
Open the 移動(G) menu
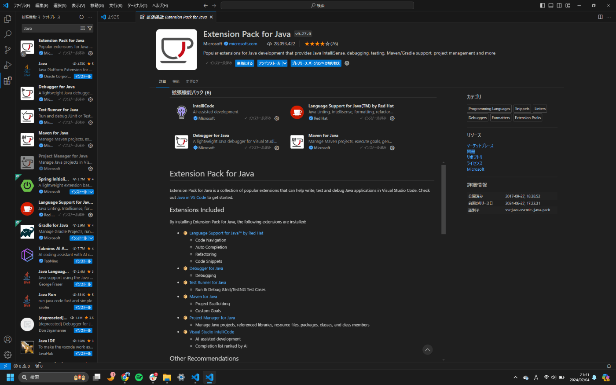click(97, 5)
